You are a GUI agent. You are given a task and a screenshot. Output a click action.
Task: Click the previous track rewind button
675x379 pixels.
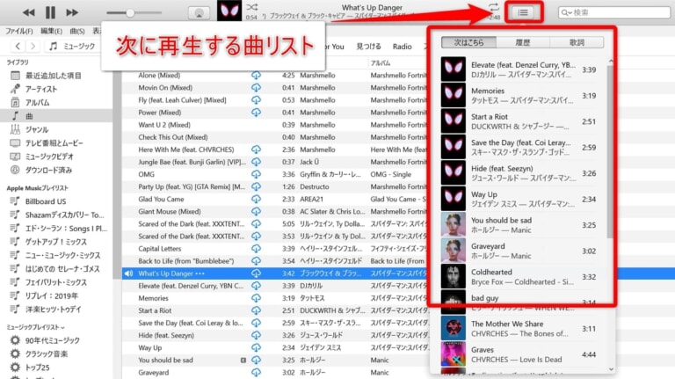click(x=29, y=12)
